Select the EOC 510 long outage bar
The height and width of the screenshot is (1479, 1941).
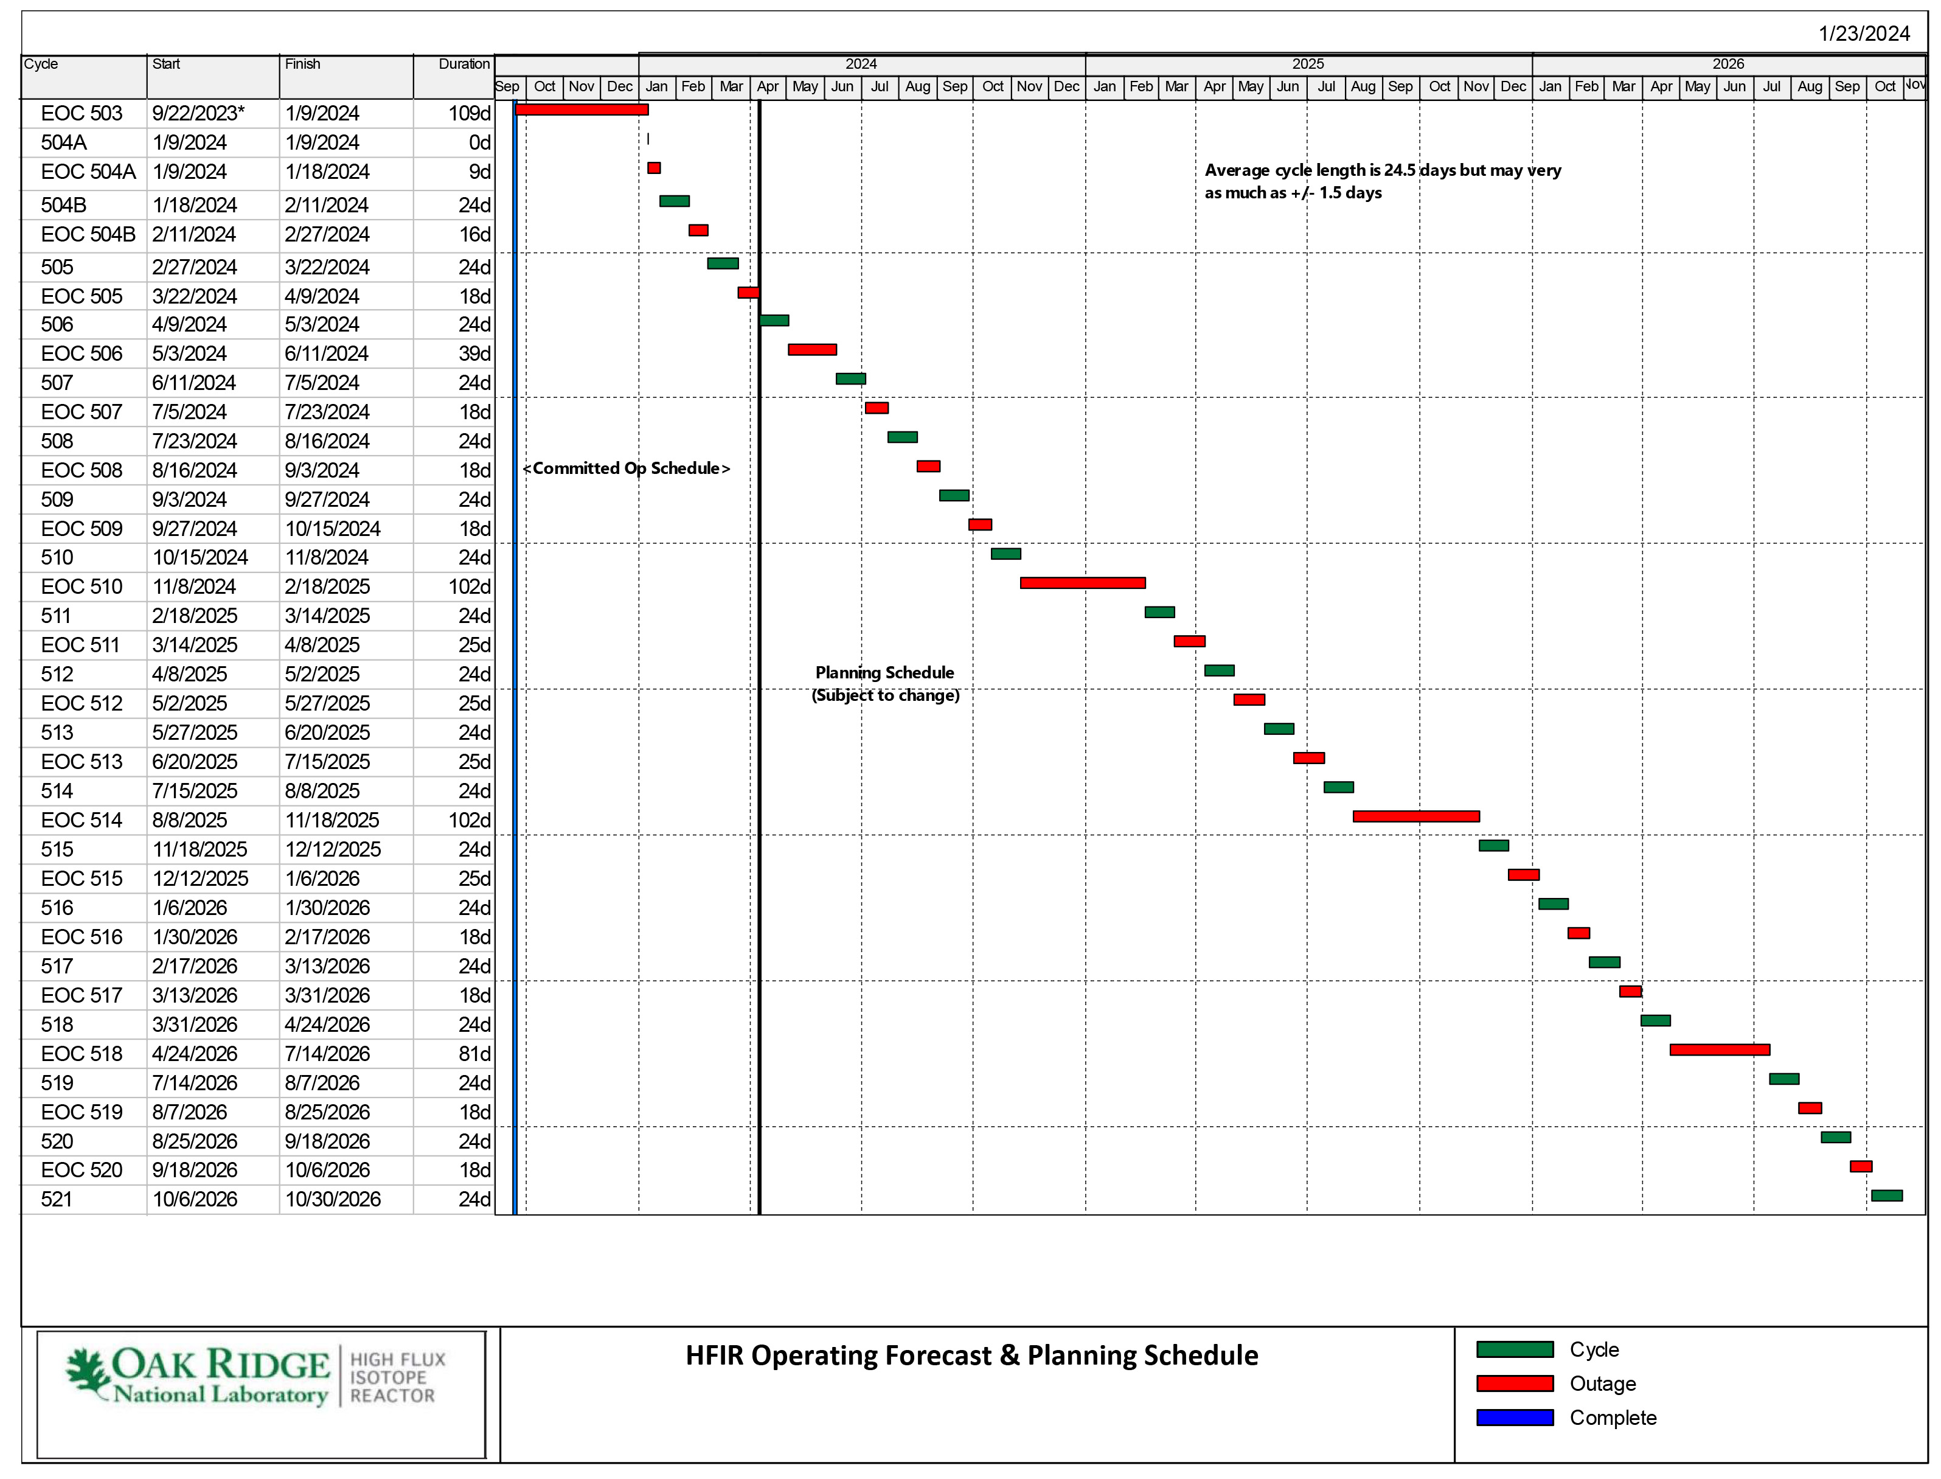(x=1082, y=583)
